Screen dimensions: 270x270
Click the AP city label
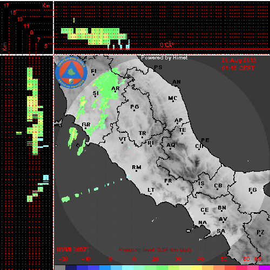179,120
